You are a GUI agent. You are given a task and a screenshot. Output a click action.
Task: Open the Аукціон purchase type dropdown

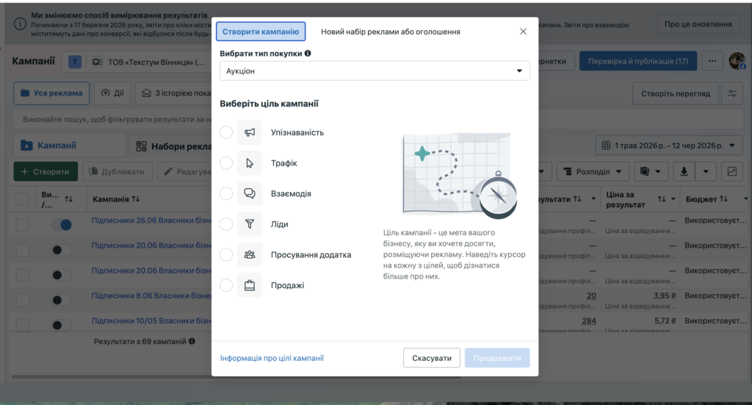[375, 71]
